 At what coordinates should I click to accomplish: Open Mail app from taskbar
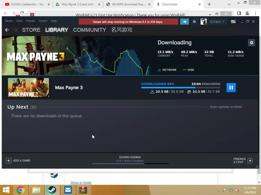[68, 190]
